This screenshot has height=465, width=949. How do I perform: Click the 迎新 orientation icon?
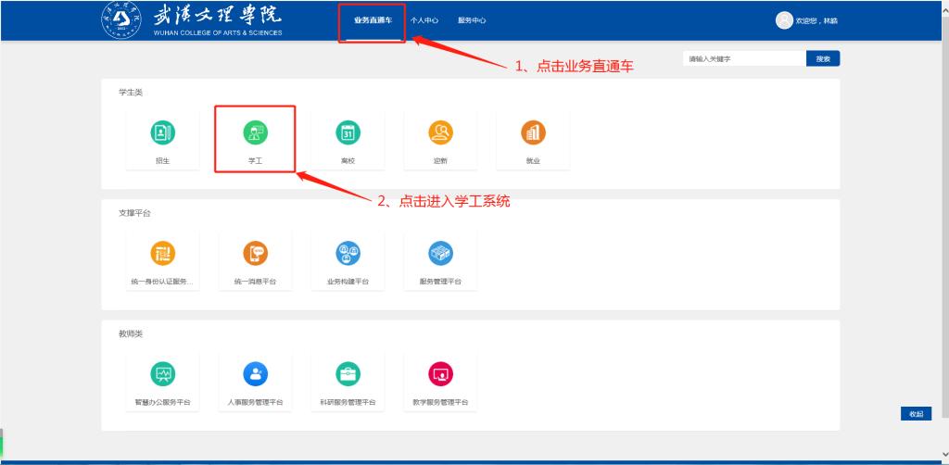click(440, 134)
